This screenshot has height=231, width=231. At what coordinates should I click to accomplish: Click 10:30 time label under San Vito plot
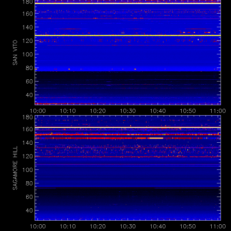pos(128,111)
